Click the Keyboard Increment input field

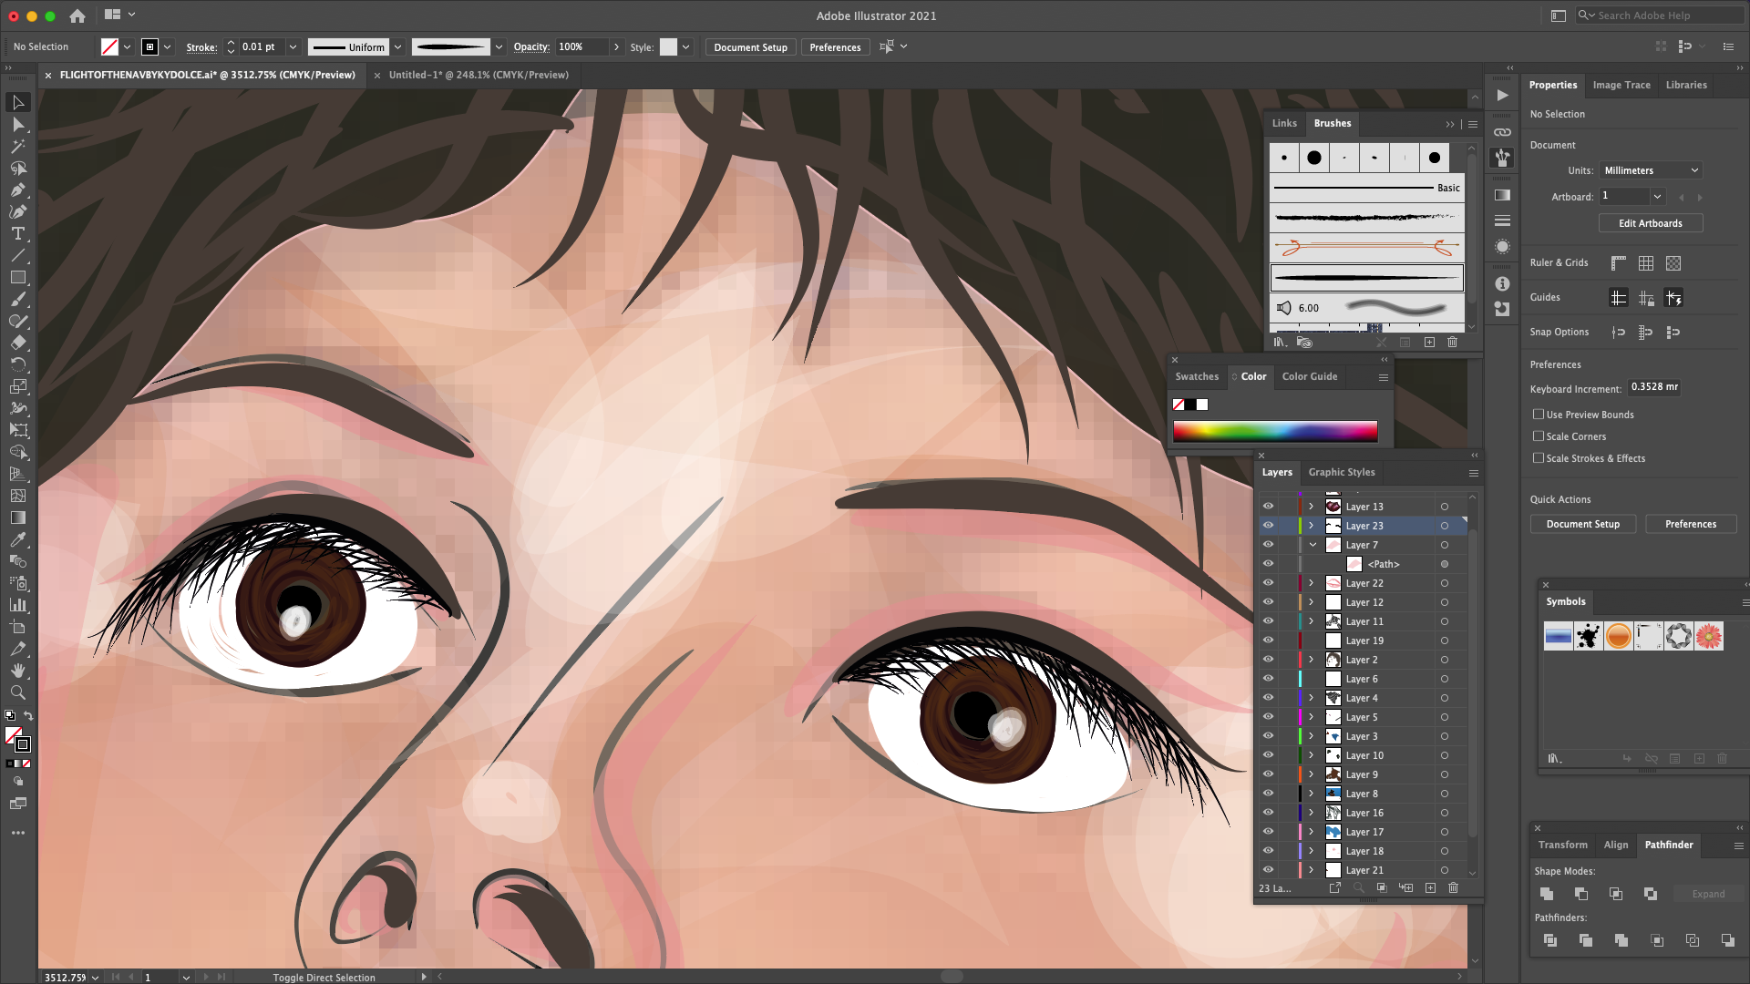pyautogui.click(x=1654, y=387)
